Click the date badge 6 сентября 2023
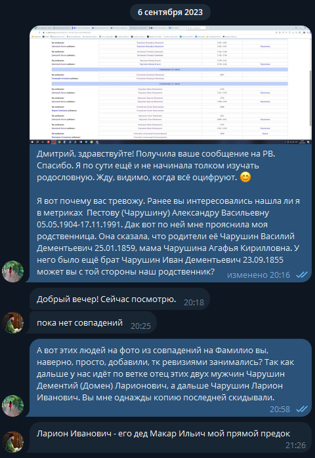This screenshot has height=458, width=315. click(170, 12)
